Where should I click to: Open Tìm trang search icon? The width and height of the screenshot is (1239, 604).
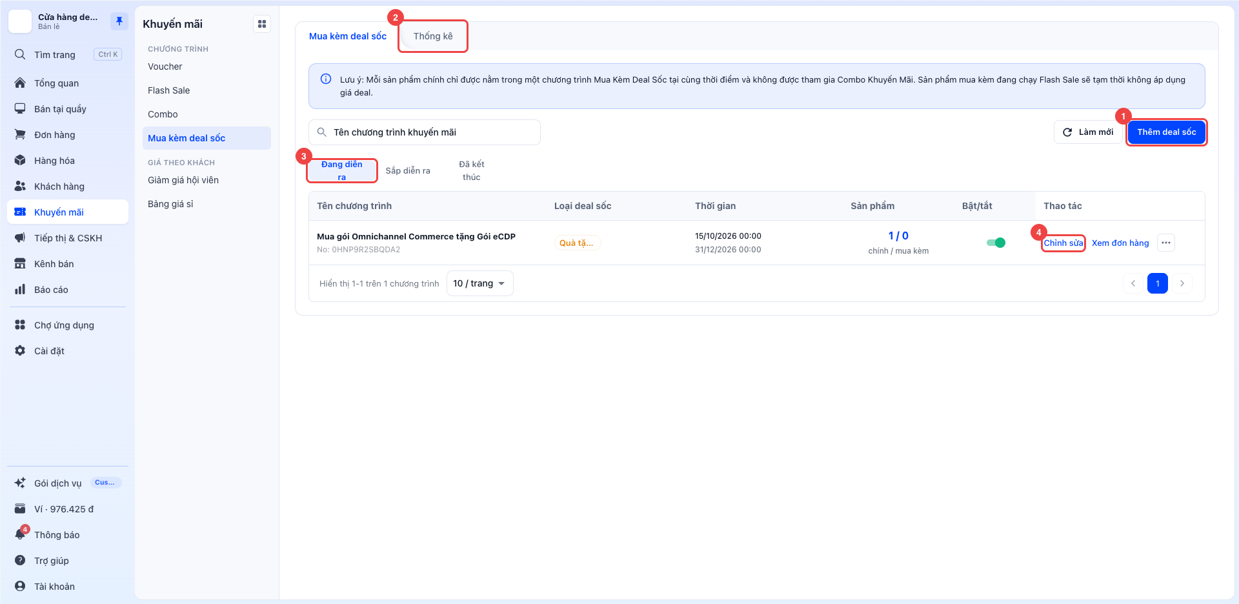click(x=20, y=54)
